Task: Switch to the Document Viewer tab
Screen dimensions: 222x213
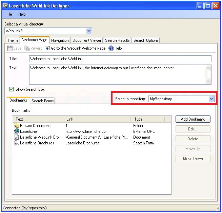Action: pyautogui.click(x=87, y=40)
